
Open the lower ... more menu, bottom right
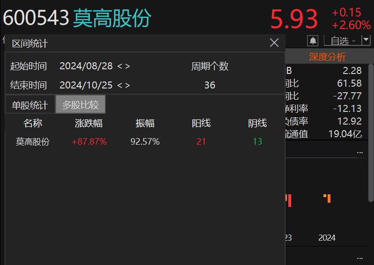click(x=360, y=258)
